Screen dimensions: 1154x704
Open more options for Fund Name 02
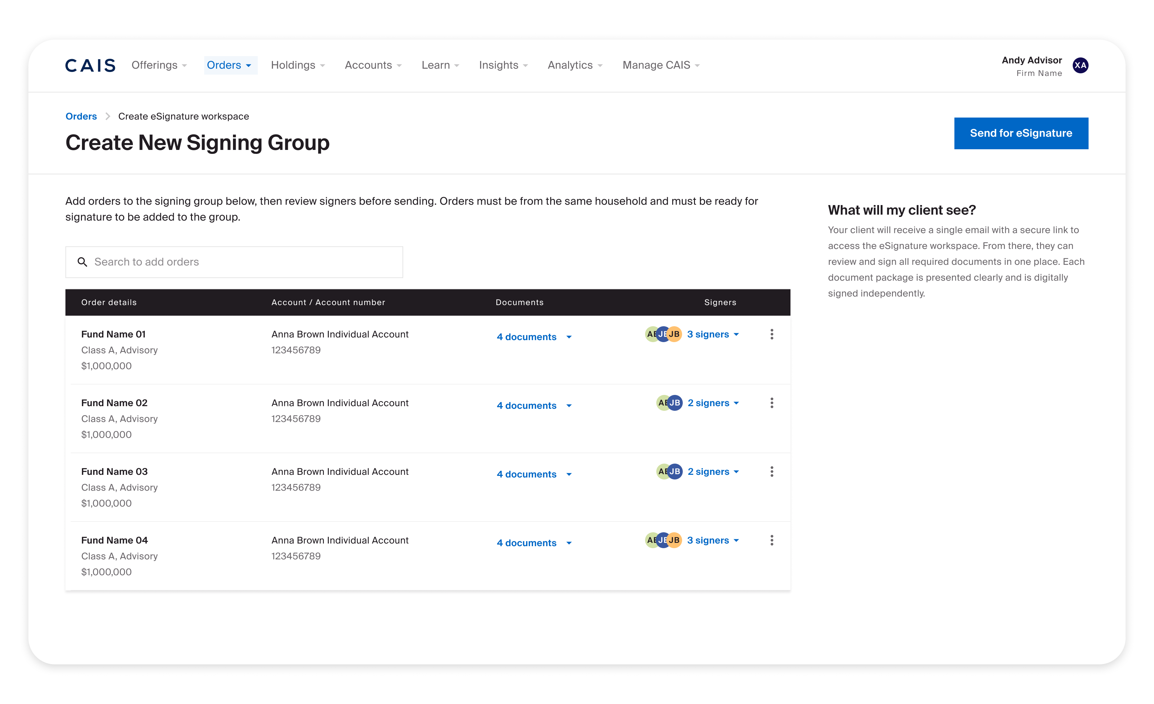point(771,403)
